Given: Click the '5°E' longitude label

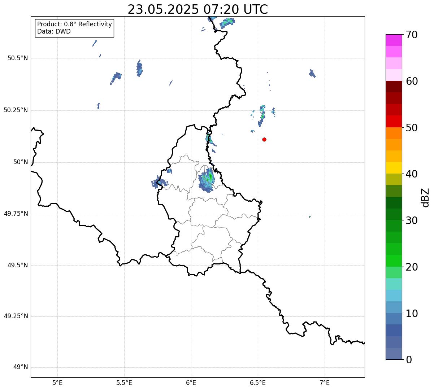Looking at the screenshot, I should point(57,382).
